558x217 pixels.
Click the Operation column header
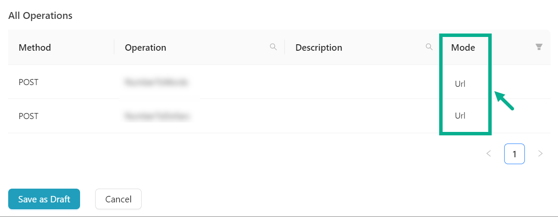pos(146,47)
